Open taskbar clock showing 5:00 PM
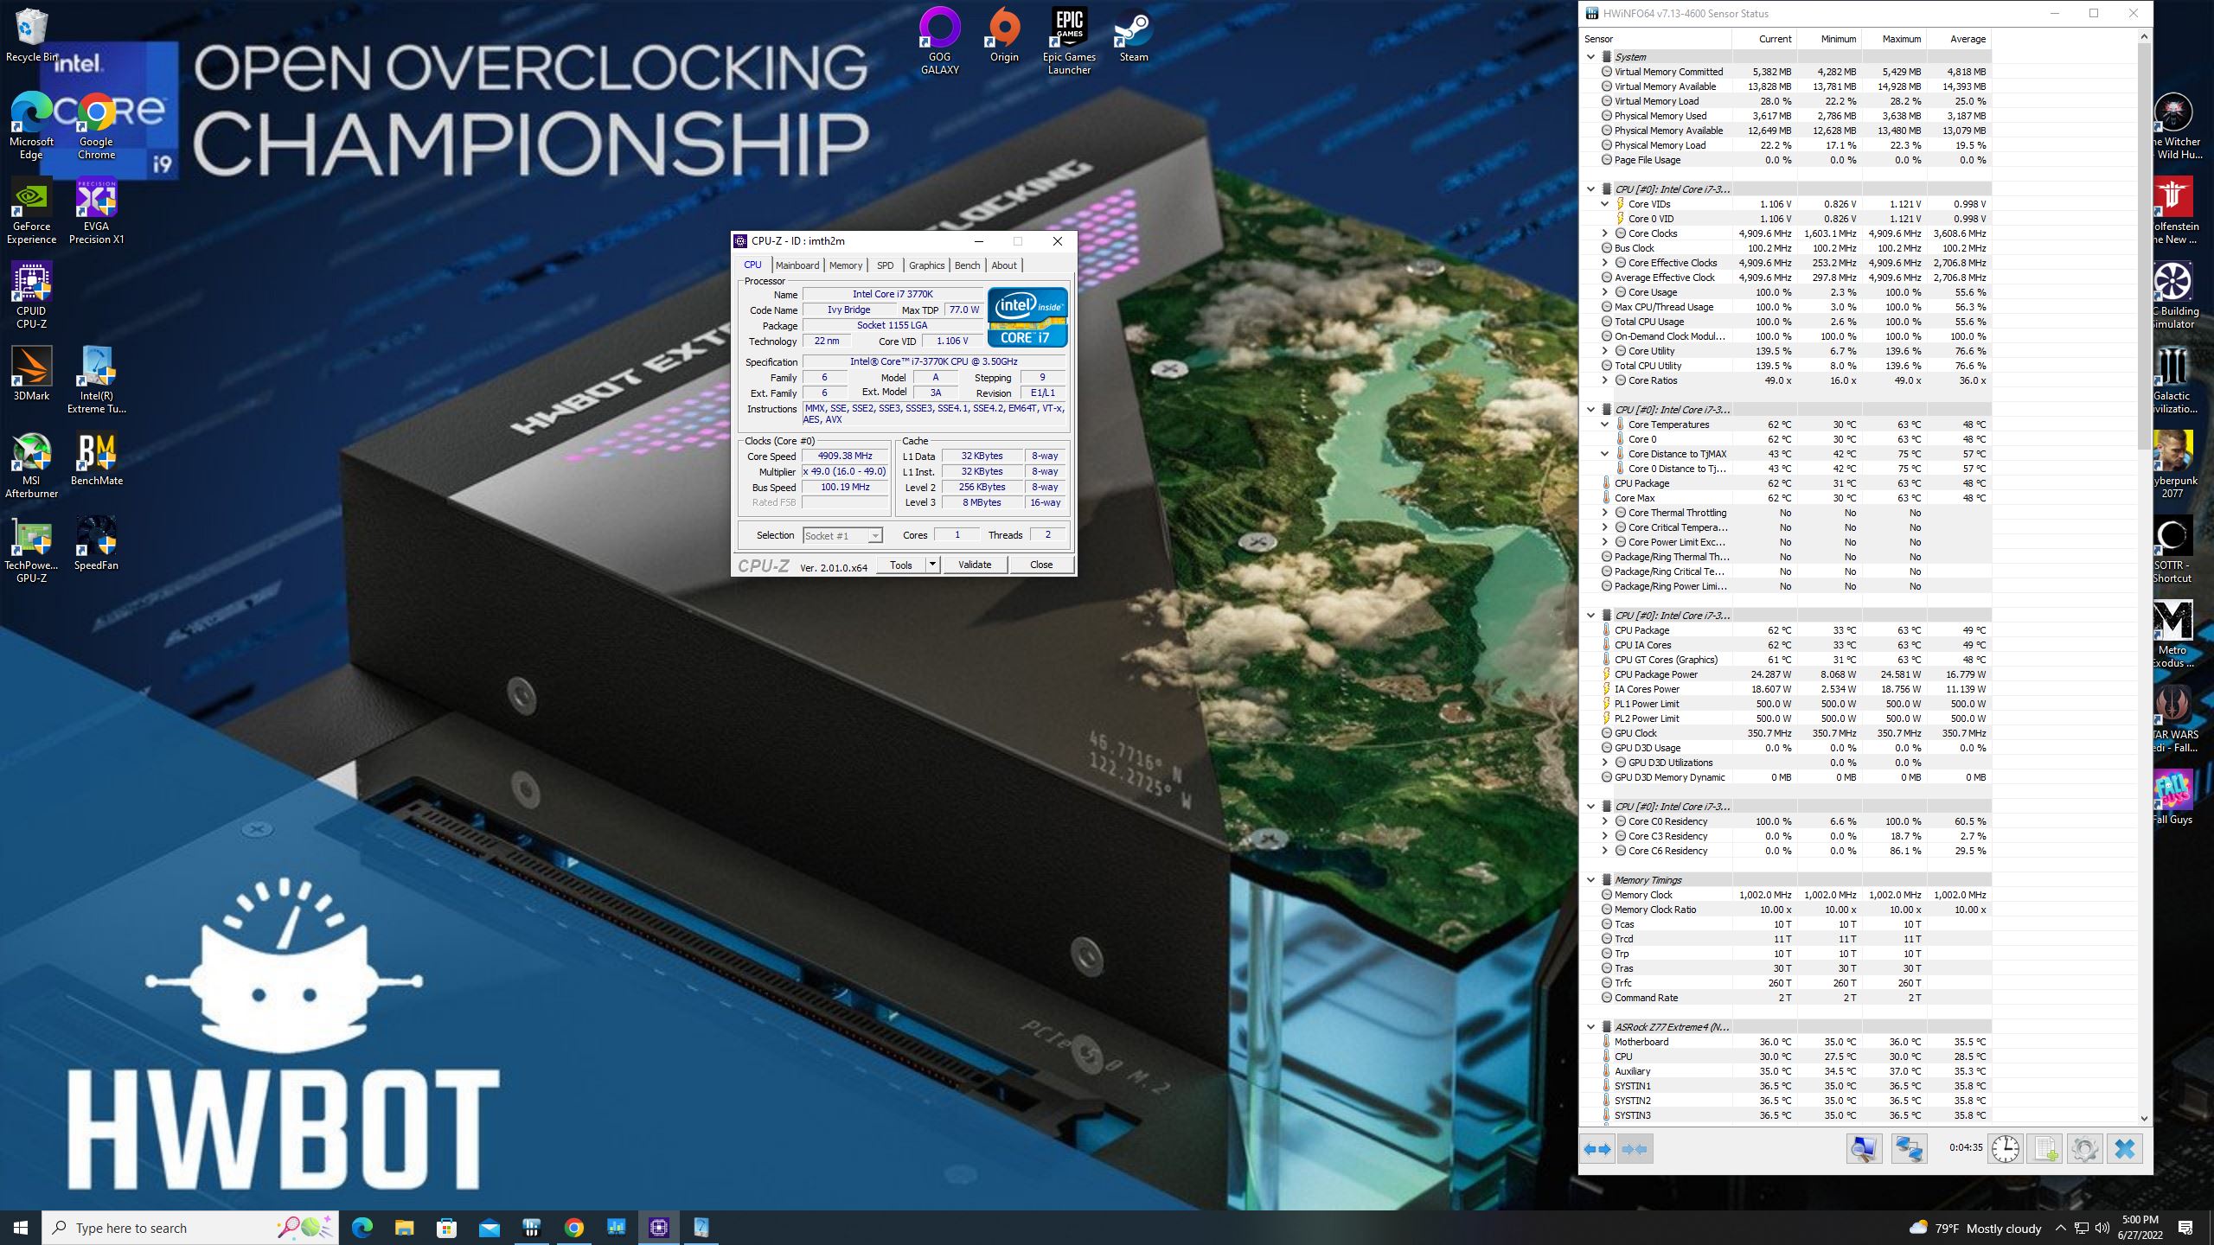Image resolution: width=2214 pixels, height=1245 pixels. coord(2140,1228)
